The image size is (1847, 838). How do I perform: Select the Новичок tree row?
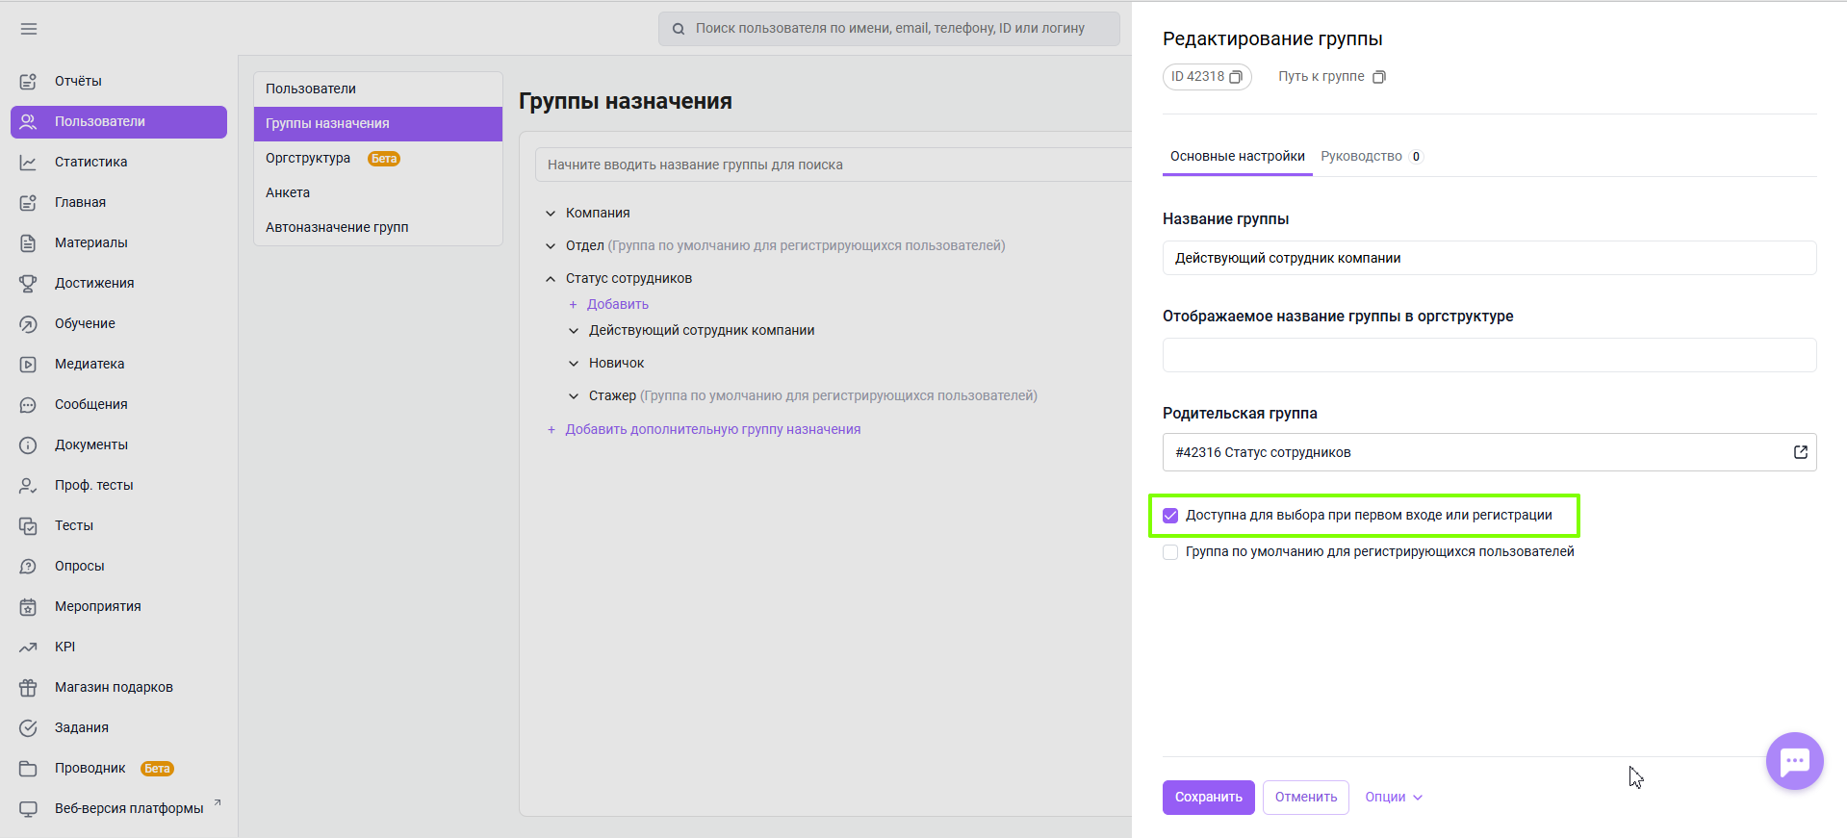tap(617, 363)
